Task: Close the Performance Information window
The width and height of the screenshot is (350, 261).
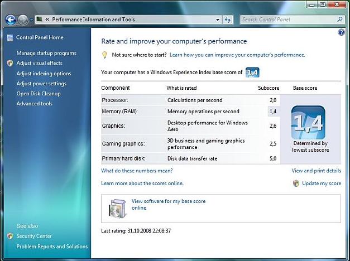Action: (337, 4)
